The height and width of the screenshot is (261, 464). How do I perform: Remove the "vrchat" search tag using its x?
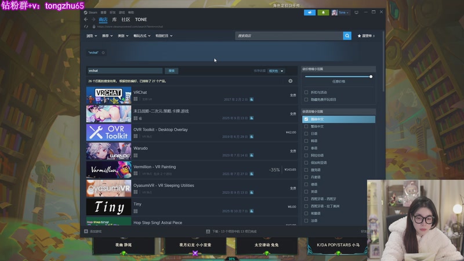coord(103,53)
